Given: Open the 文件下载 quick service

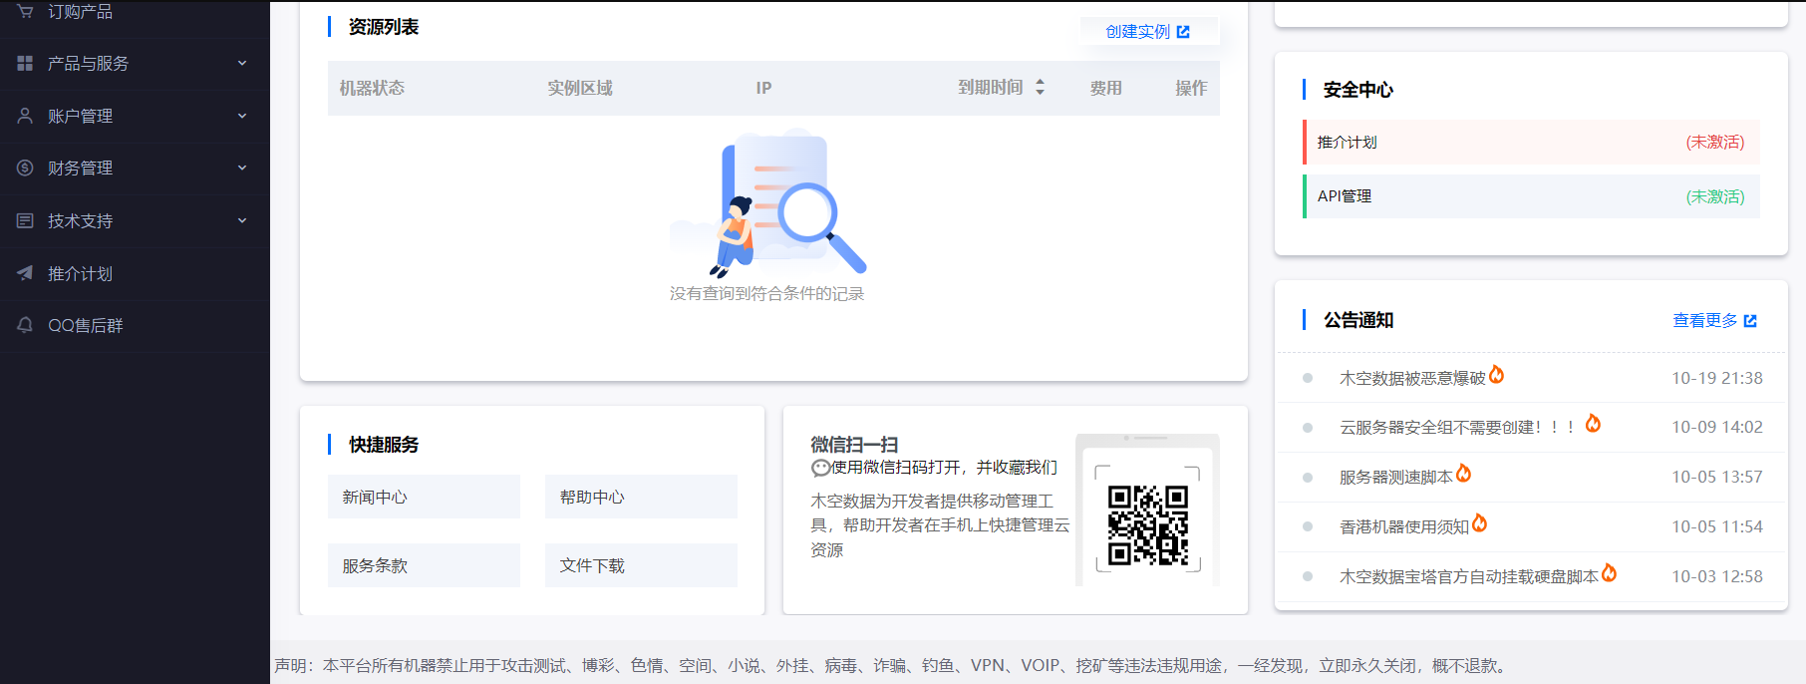Looking at the screenshot, I should (x=641, y=565).
